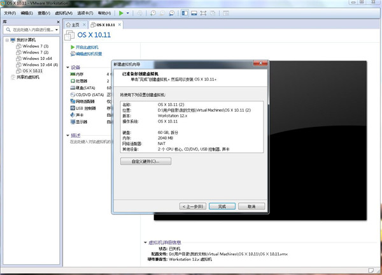Click the library search input field
Image resolution: width=382 pixels, height=275 pixels.
click(x=31, y=30)
